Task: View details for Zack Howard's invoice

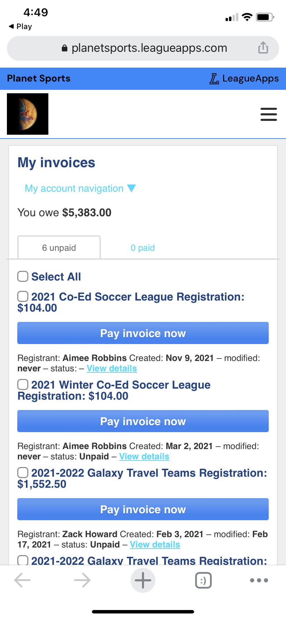Action: (x=155, y=545)
